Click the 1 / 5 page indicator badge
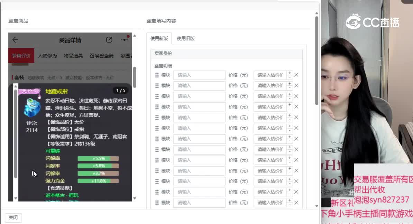Viewport: 413px width, 224px height. (x=121, y=91)
